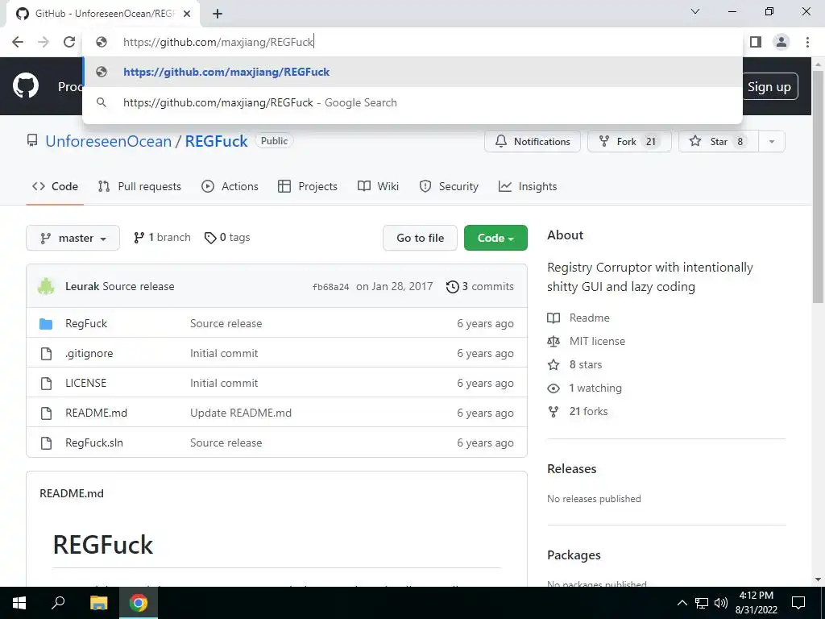825x619 pixels.
Task: Close the GitHub tab with its X
Action: pyautogui.click(x=187, y=15)
